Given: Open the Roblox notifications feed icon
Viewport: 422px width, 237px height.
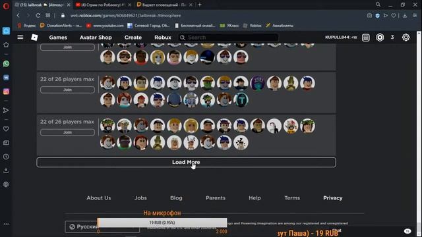Looking at the screenshot, I should 366,38.
